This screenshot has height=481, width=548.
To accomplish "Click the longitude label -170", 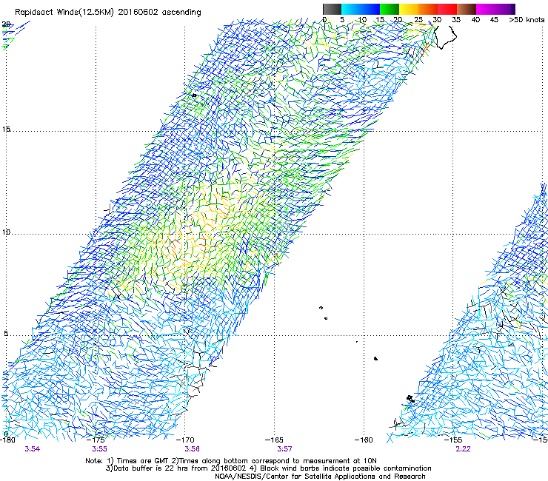I will (x=185, y=440).
